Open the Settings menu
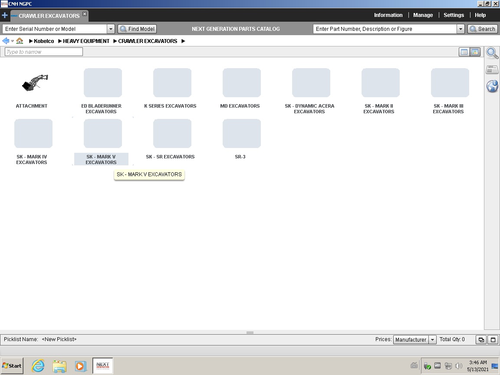500x375 pixels. (454, 15)
